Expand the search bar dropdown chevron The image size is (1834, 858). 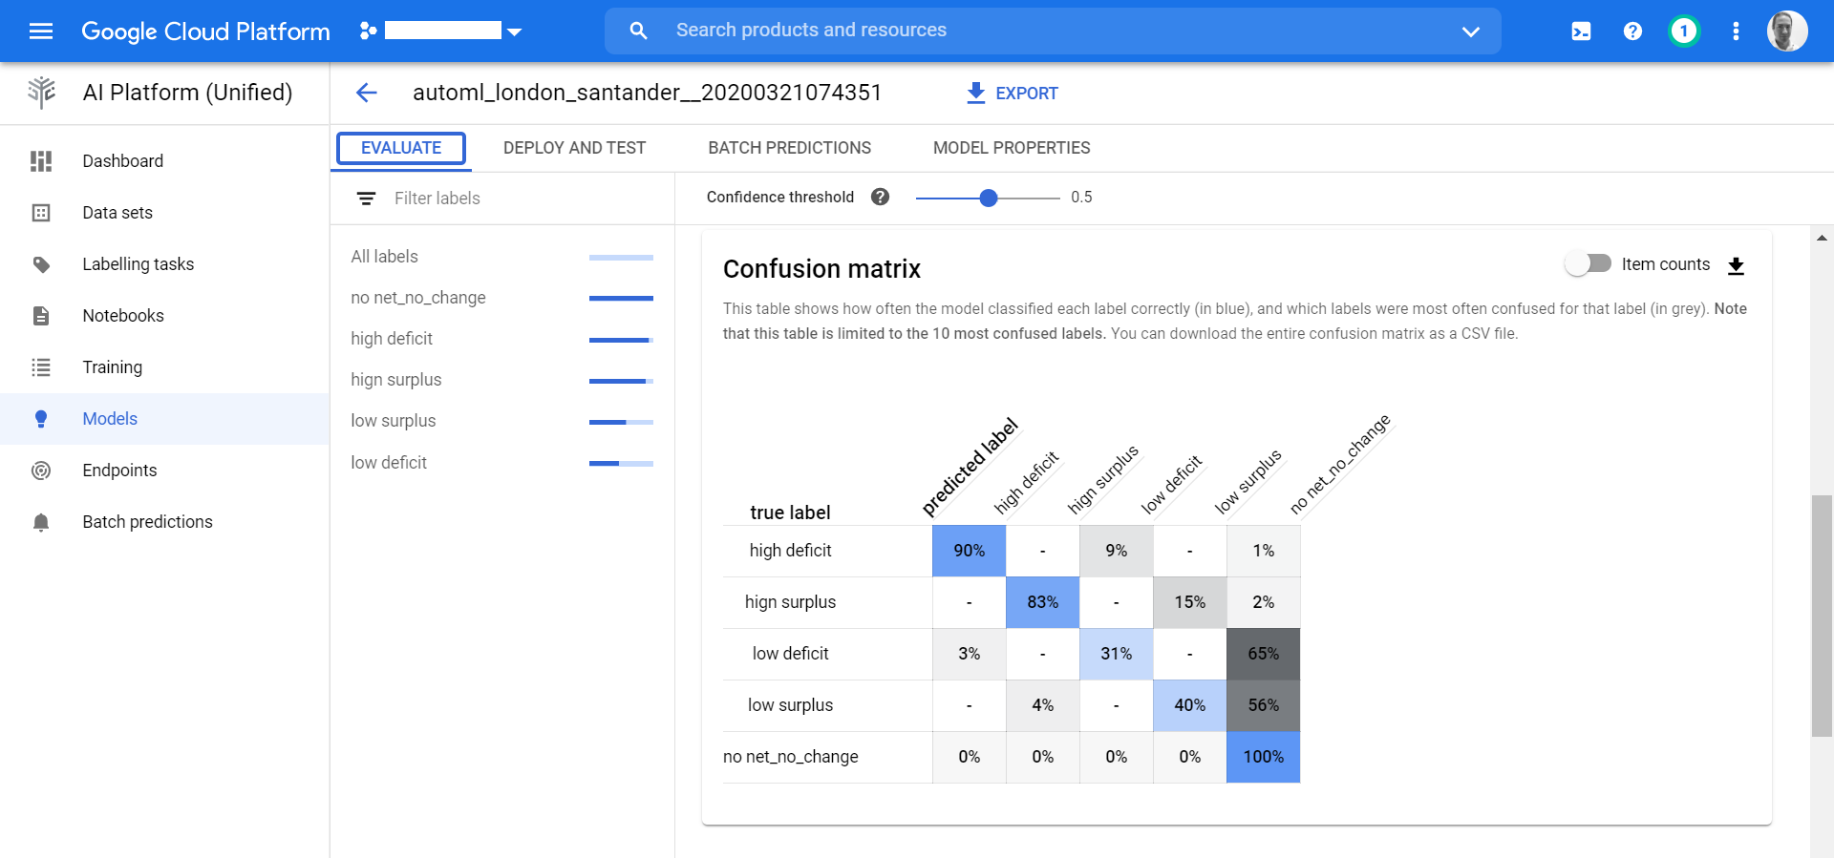[1471, 31]
